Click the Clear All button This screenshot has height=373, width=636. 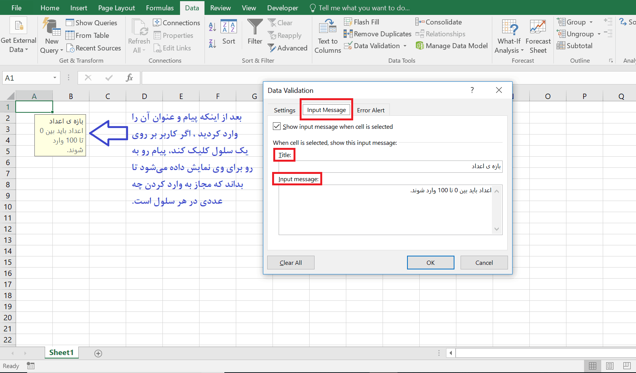pos(290,263)
